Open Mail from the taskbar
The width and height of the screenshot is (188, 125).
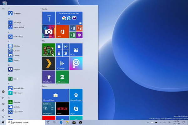[x=81, y=122]
